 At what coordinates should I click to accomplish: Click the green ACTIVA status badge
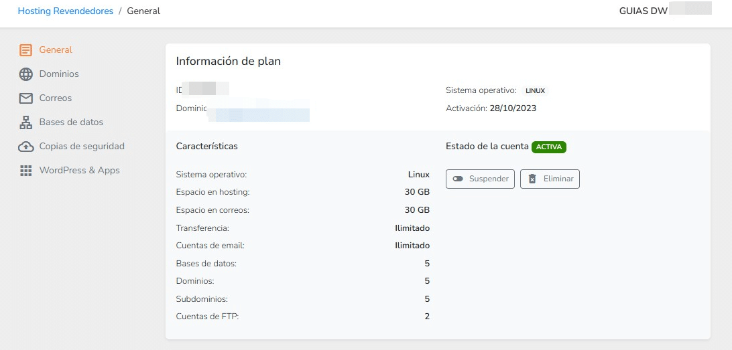(x=548, y=147)
